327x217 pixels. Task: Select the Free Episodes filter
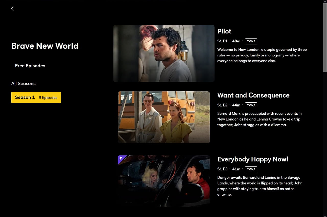tap(30, 66)
